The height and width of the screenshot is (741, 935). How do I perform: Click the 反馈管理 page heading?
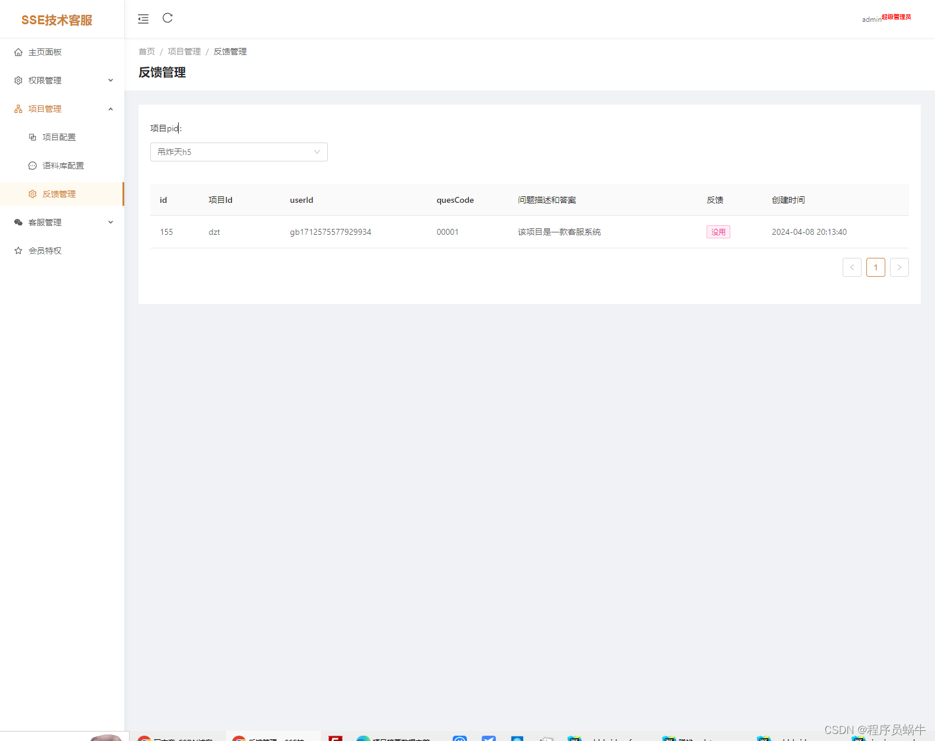click(162, 72)
